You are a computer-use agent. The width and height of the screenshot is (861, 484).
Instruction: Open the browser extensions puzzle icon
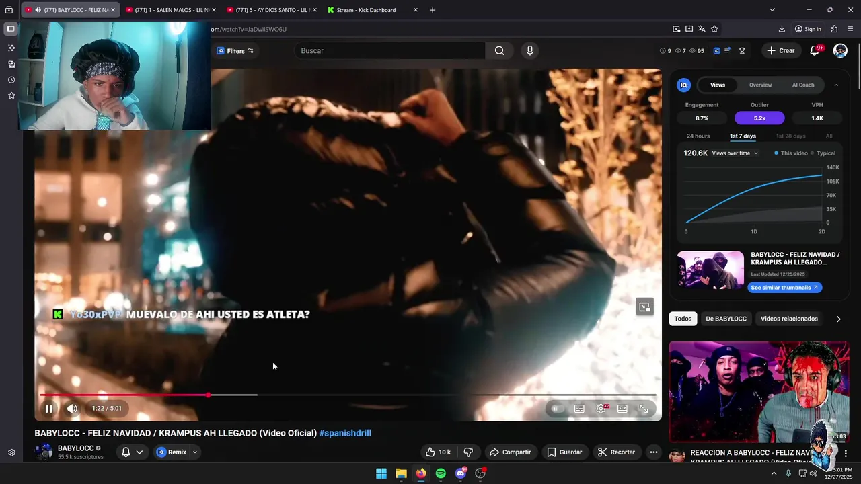pyautogui.click(x=834, y=29)
